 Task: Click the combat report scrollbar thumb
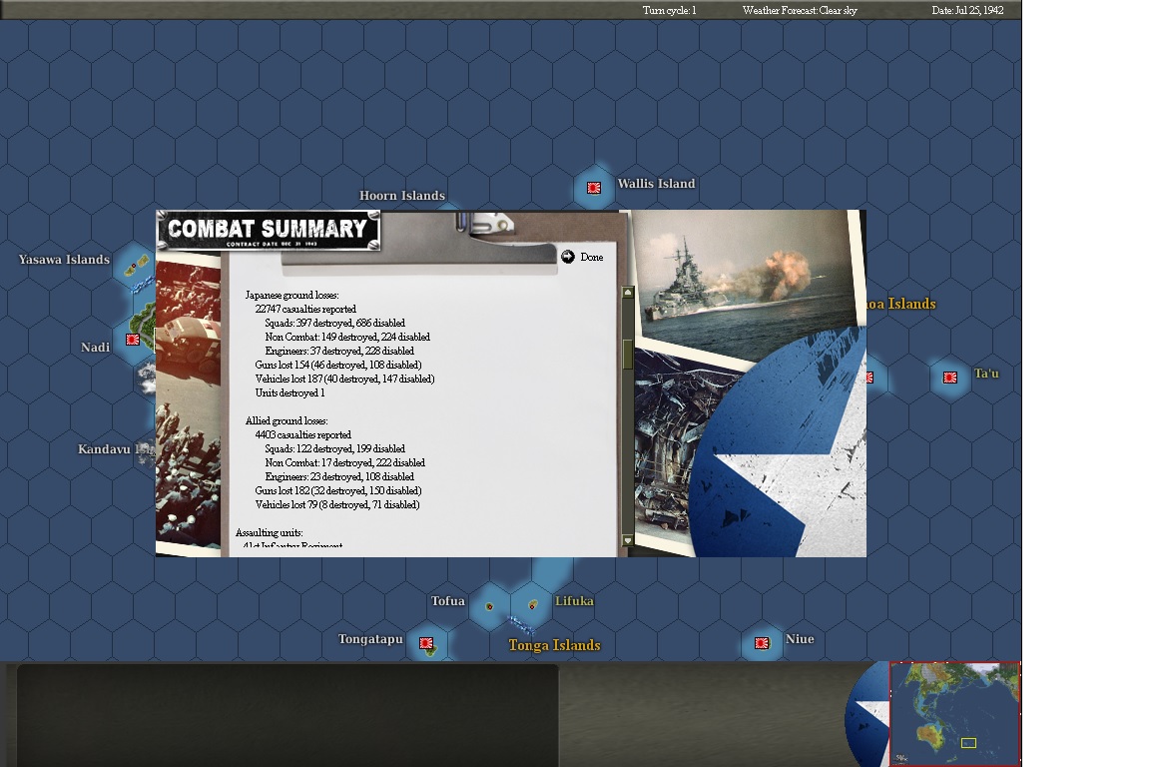pyautogui.click(x=627, y=354)
